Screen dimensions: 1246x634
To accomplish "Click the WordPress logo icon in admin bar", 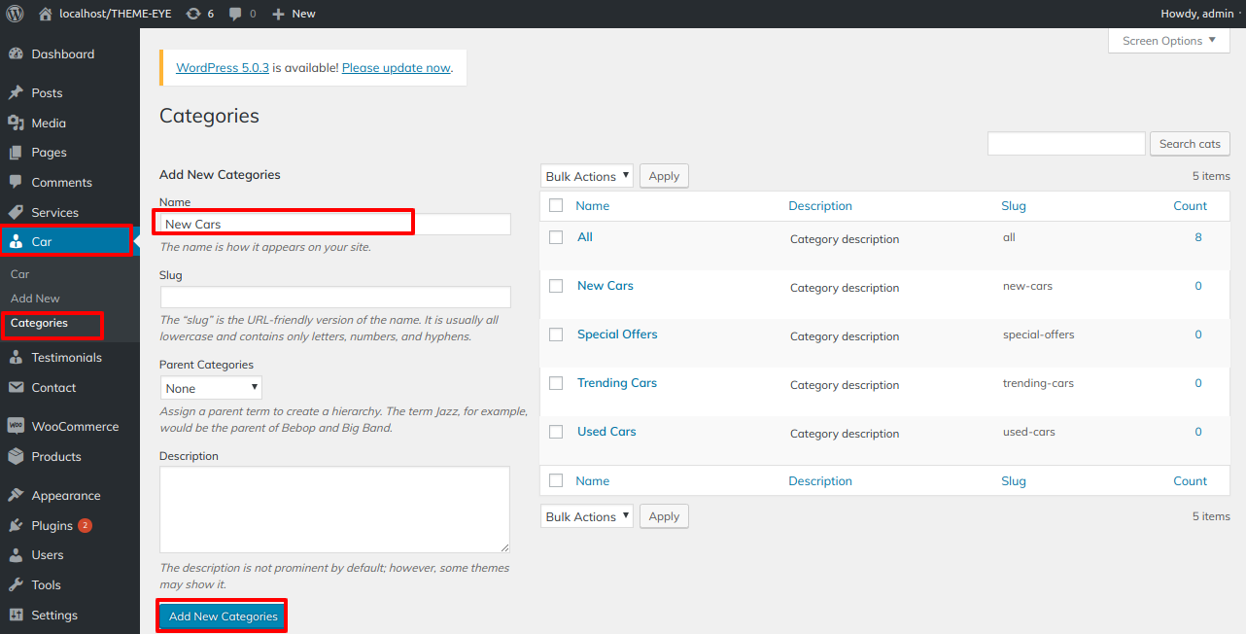I will (15, 14).
